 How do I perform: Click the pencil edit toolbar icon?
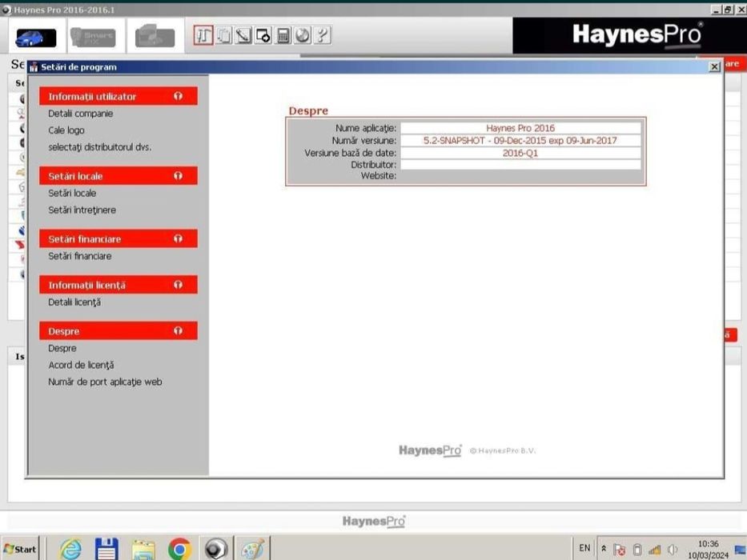click(243, 35)
